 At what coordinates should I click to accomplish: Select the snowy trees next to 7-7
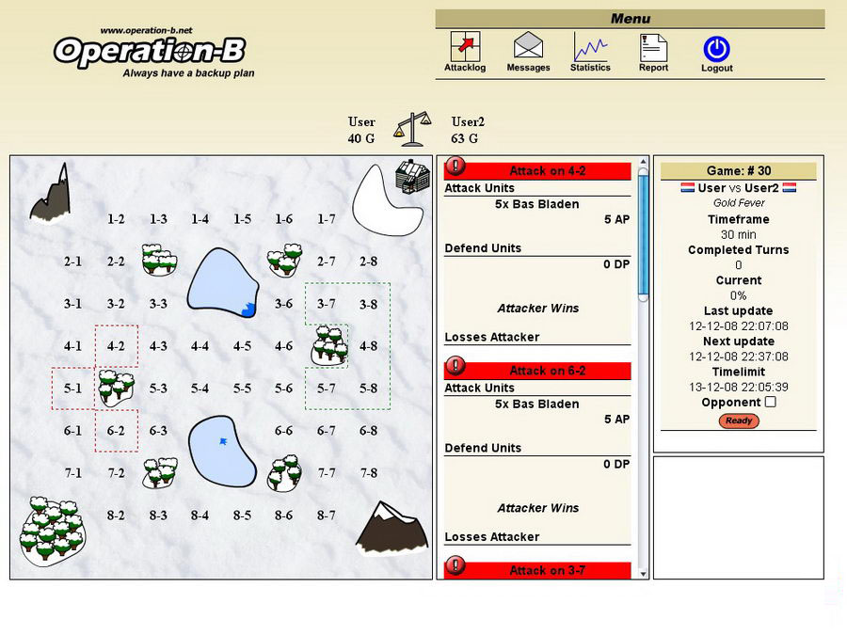coord(284,473)
